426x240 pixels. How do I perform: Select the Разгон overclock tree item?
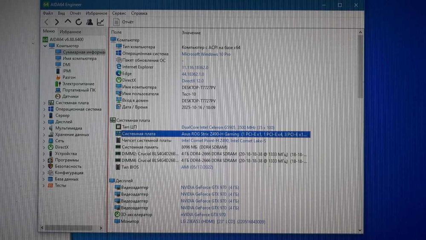pyautogui.click(x=69, y=78)
